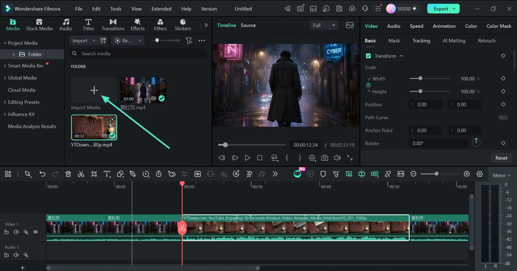Open the Titles panel
Viewport: 517px width, 271px height.
point(88,25)
